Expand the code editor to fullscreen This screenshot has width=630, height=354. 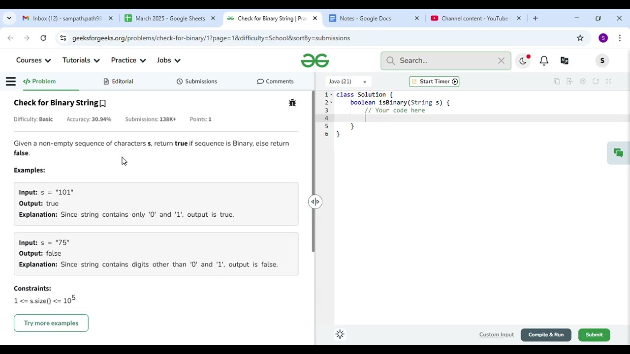608,82
